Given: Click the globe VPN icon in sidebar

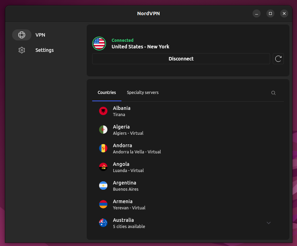Looking at the screenshot, I should (22, 35).
